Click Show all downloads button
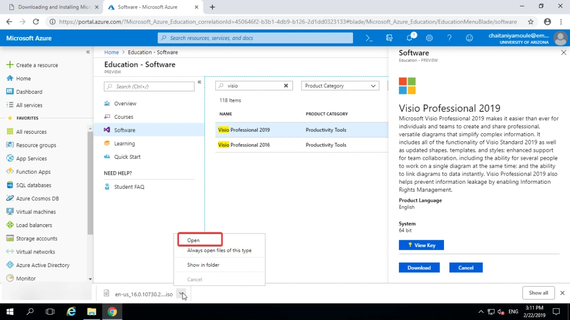Screen dimensions: 570x320 point(538,293)
